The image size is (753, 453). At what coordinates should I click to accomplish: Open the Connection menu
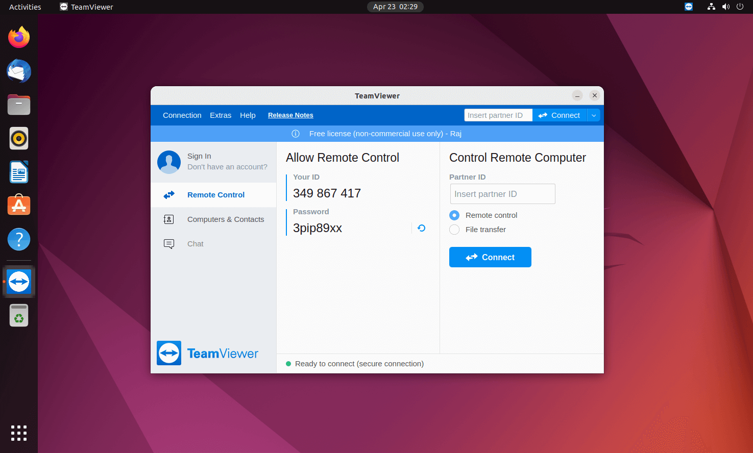click(182, 115)
